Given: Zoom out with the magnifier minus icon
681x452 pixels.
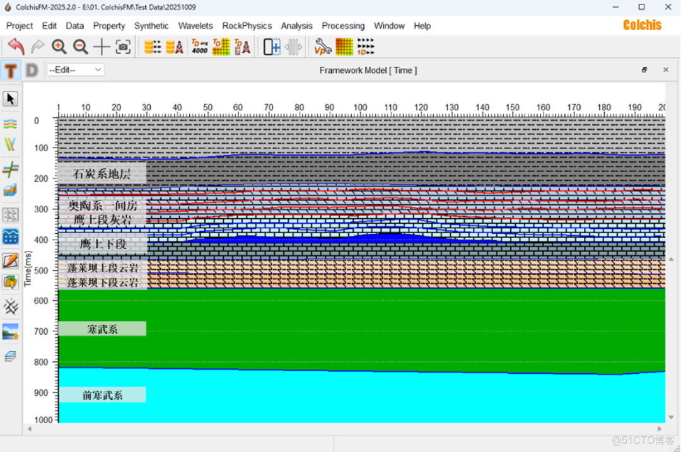Looking at the screenshot, I should [80, 47].
